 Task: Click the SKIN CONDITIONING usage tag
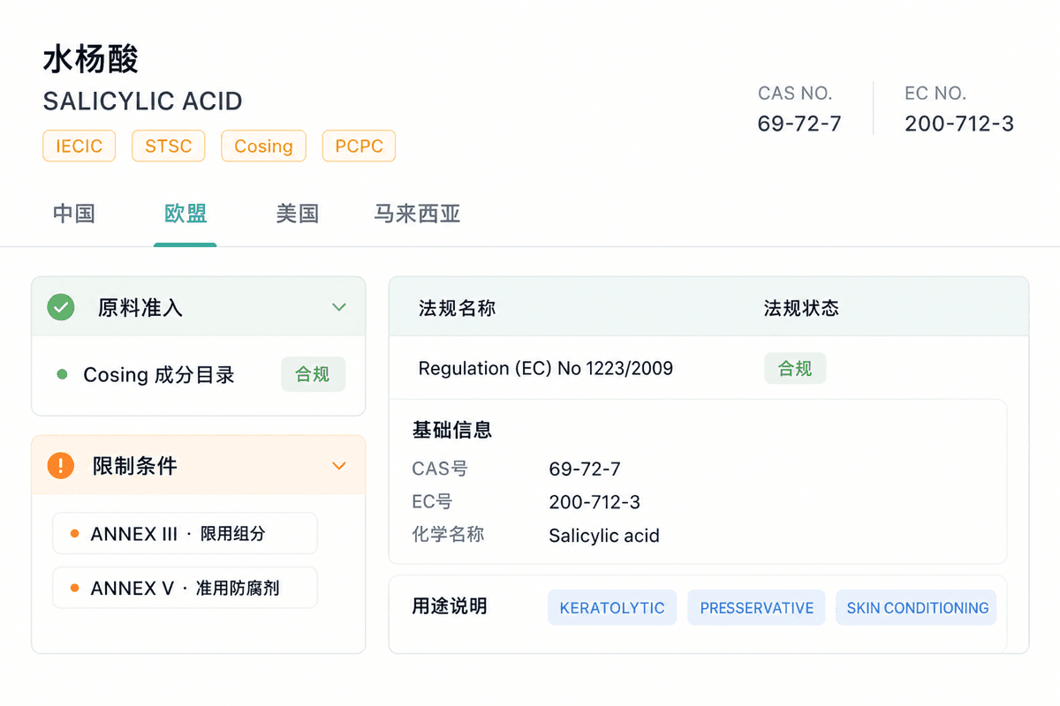tap(916, 608)
